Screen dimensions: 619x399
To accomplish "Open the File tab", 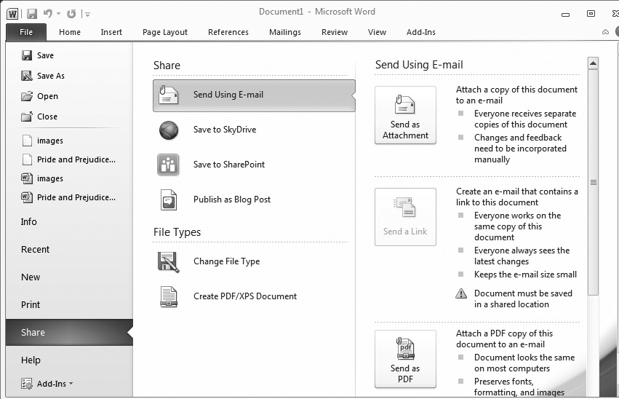I will pos(26,32).
